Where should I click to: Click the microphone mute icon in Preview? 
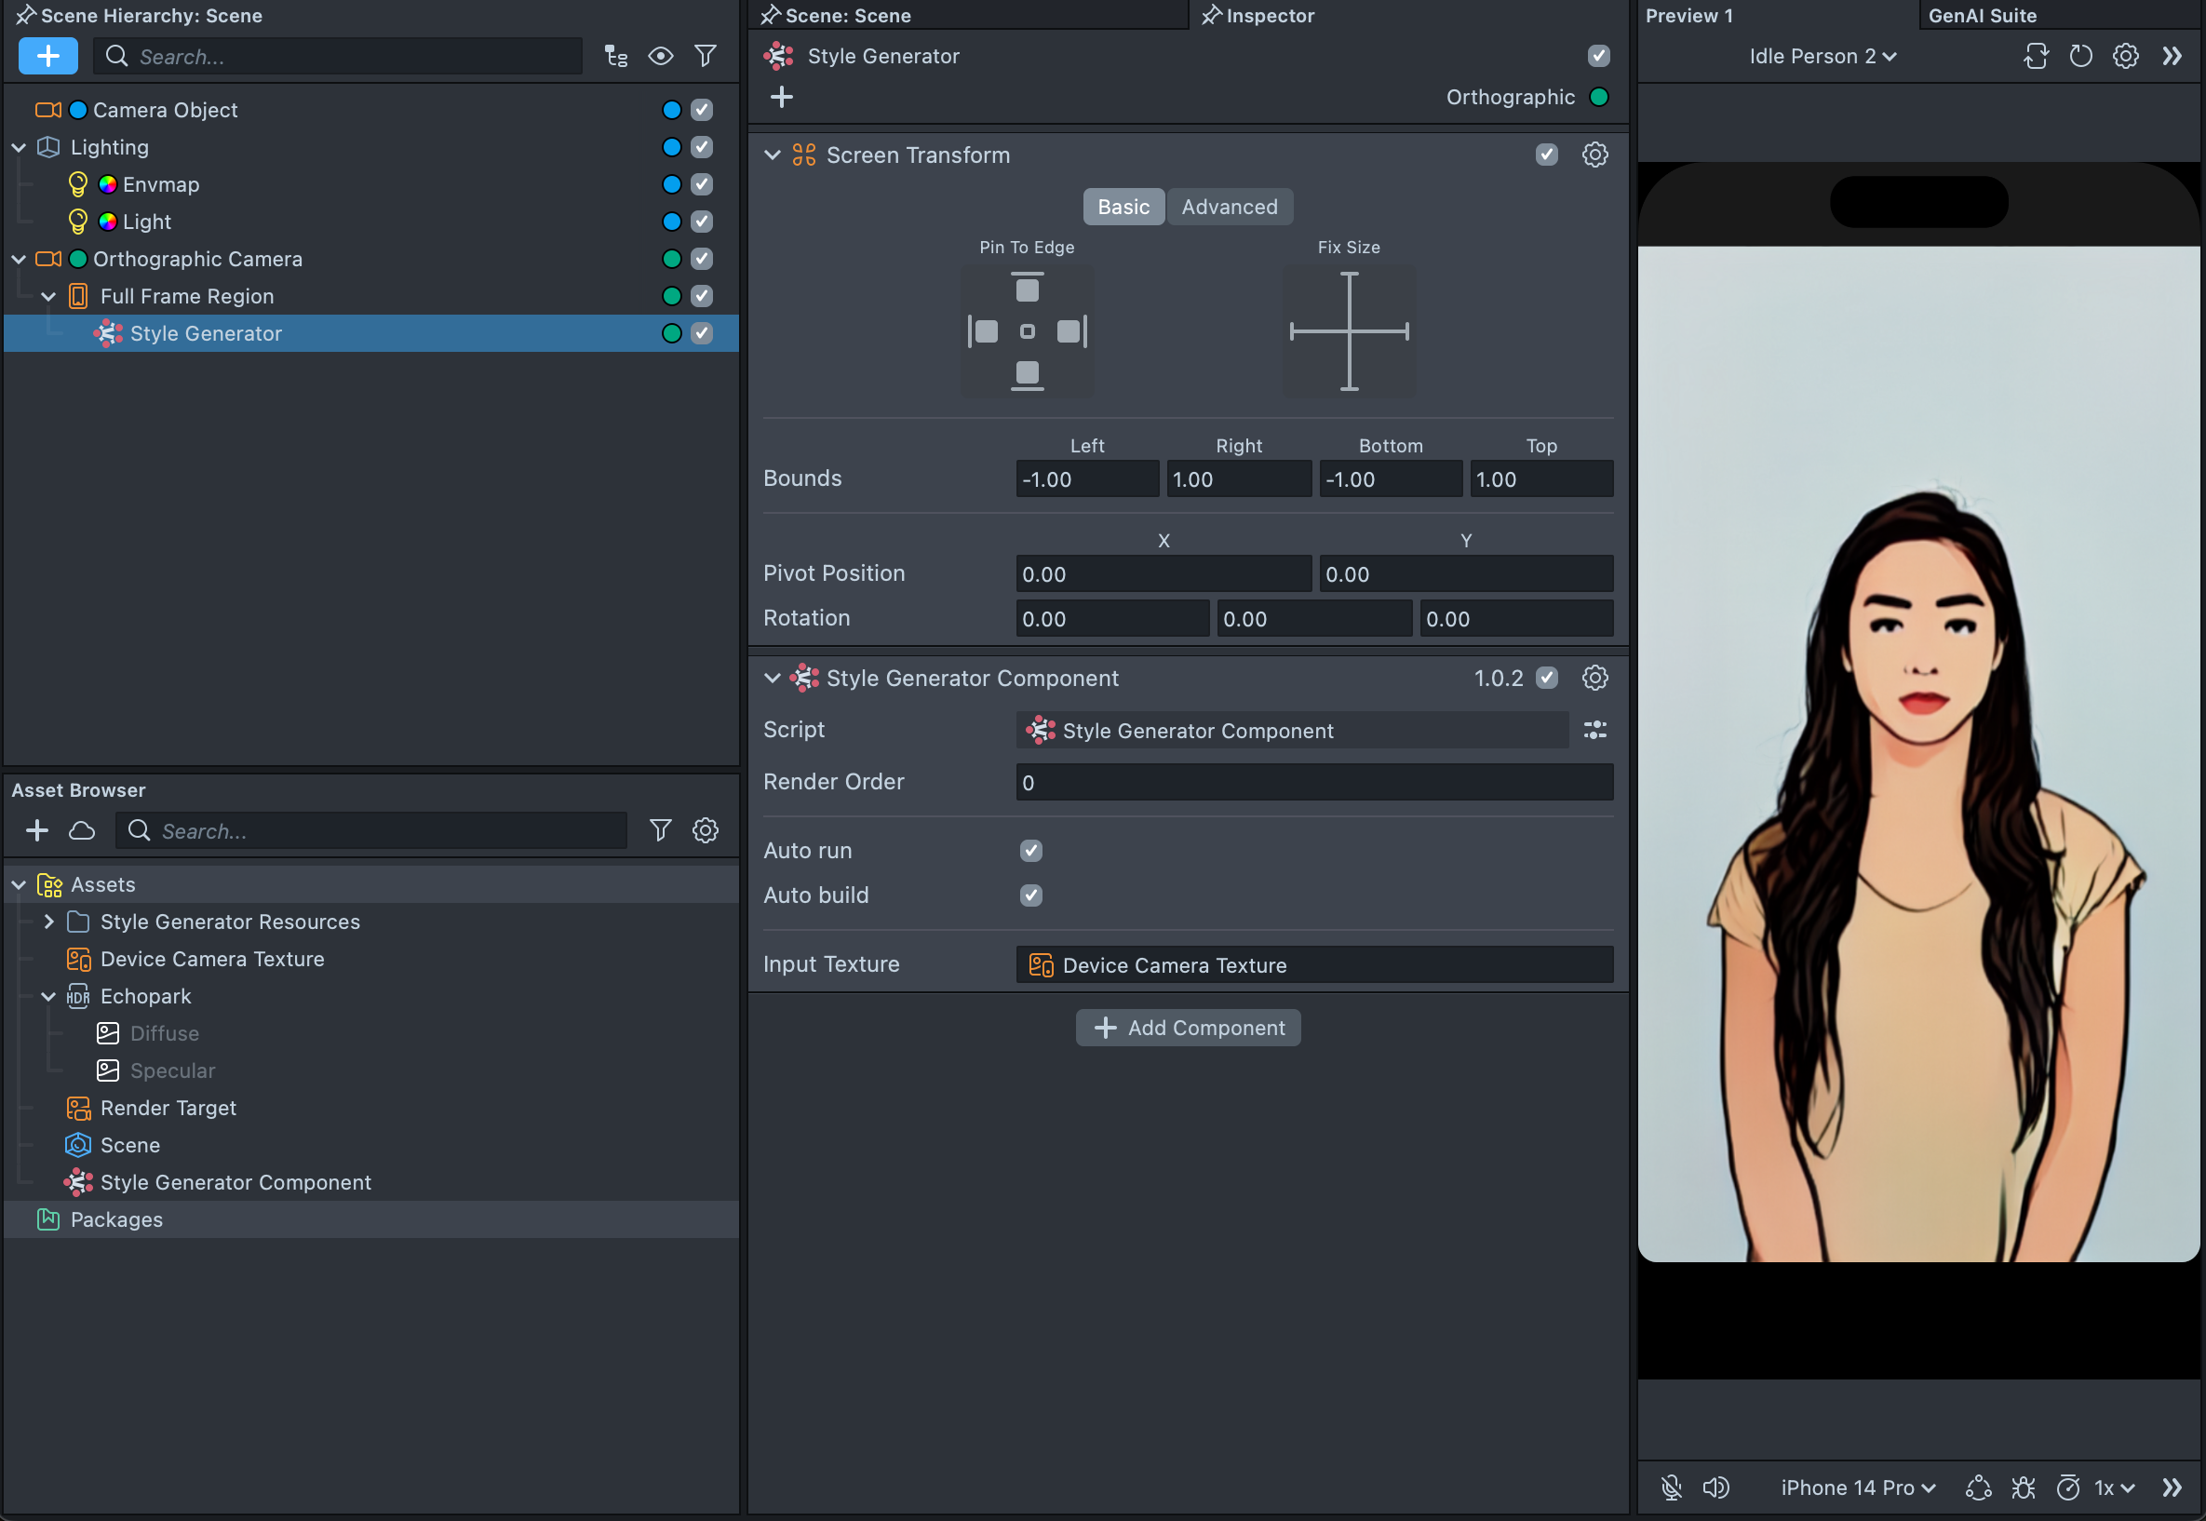(1671, 1487)
